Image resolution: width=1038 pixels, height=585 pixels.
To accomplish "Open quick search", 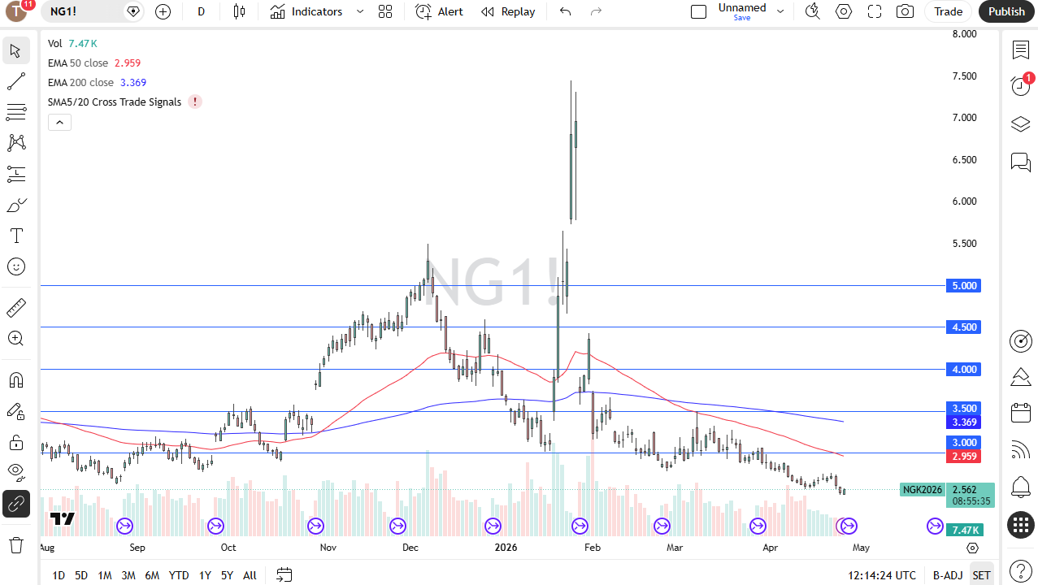I will click(812, 11).
